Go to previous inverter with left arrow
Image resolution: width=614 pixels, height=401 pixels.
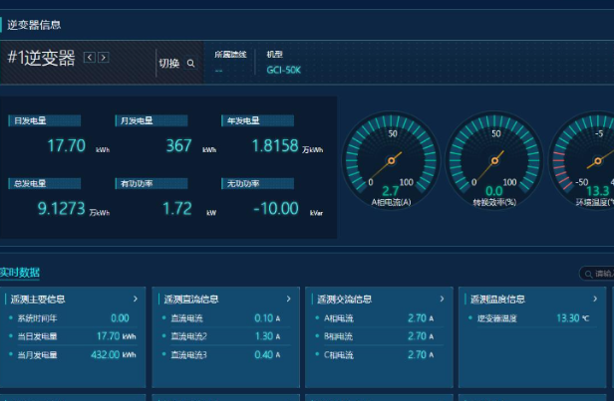click(89, 58)
